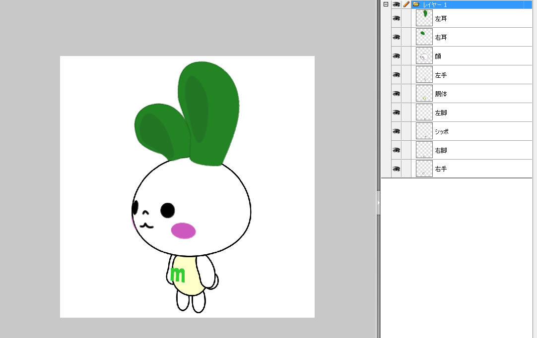The width and height of the screenshot is (537, 338).
Task: Click the folder icon of レイヤー 1
Action: (416, 4)
